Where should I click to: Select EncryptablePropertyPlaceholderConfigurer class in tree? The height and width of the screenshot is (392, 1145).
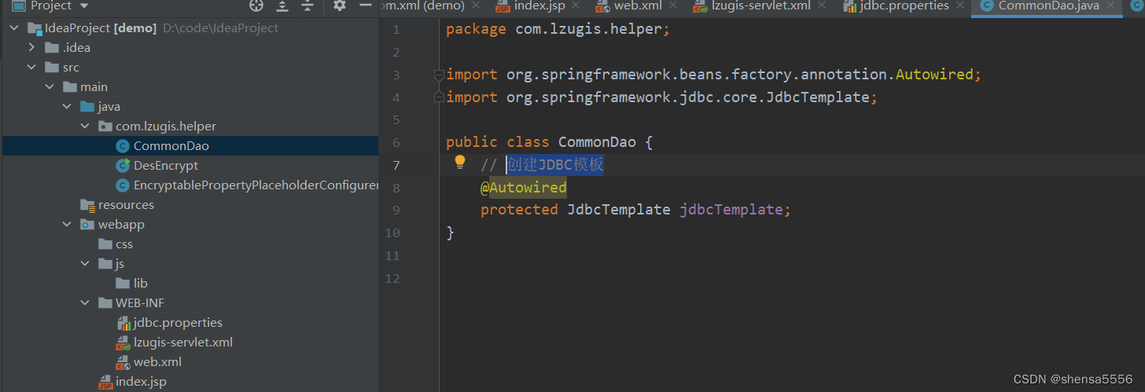(190, 185)
